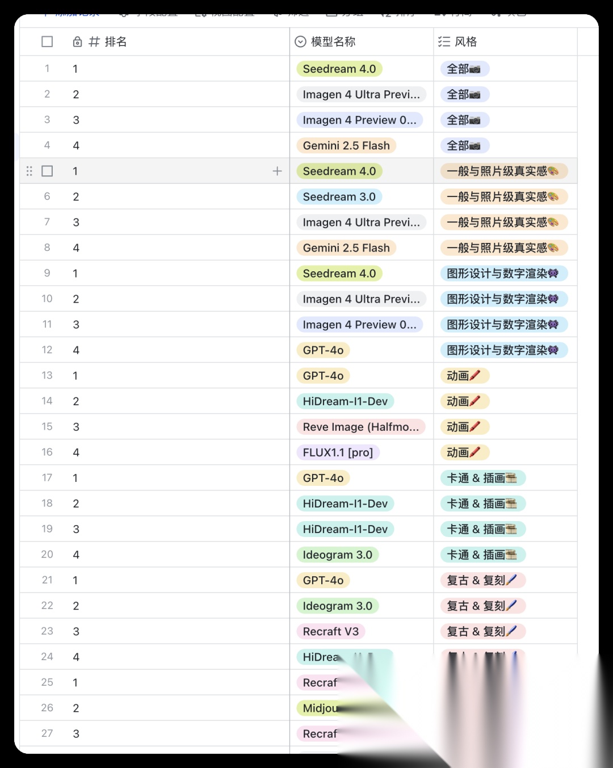Click the row index number 27
Viewport: 613px width, 768px height.
(x=47, y=733)
